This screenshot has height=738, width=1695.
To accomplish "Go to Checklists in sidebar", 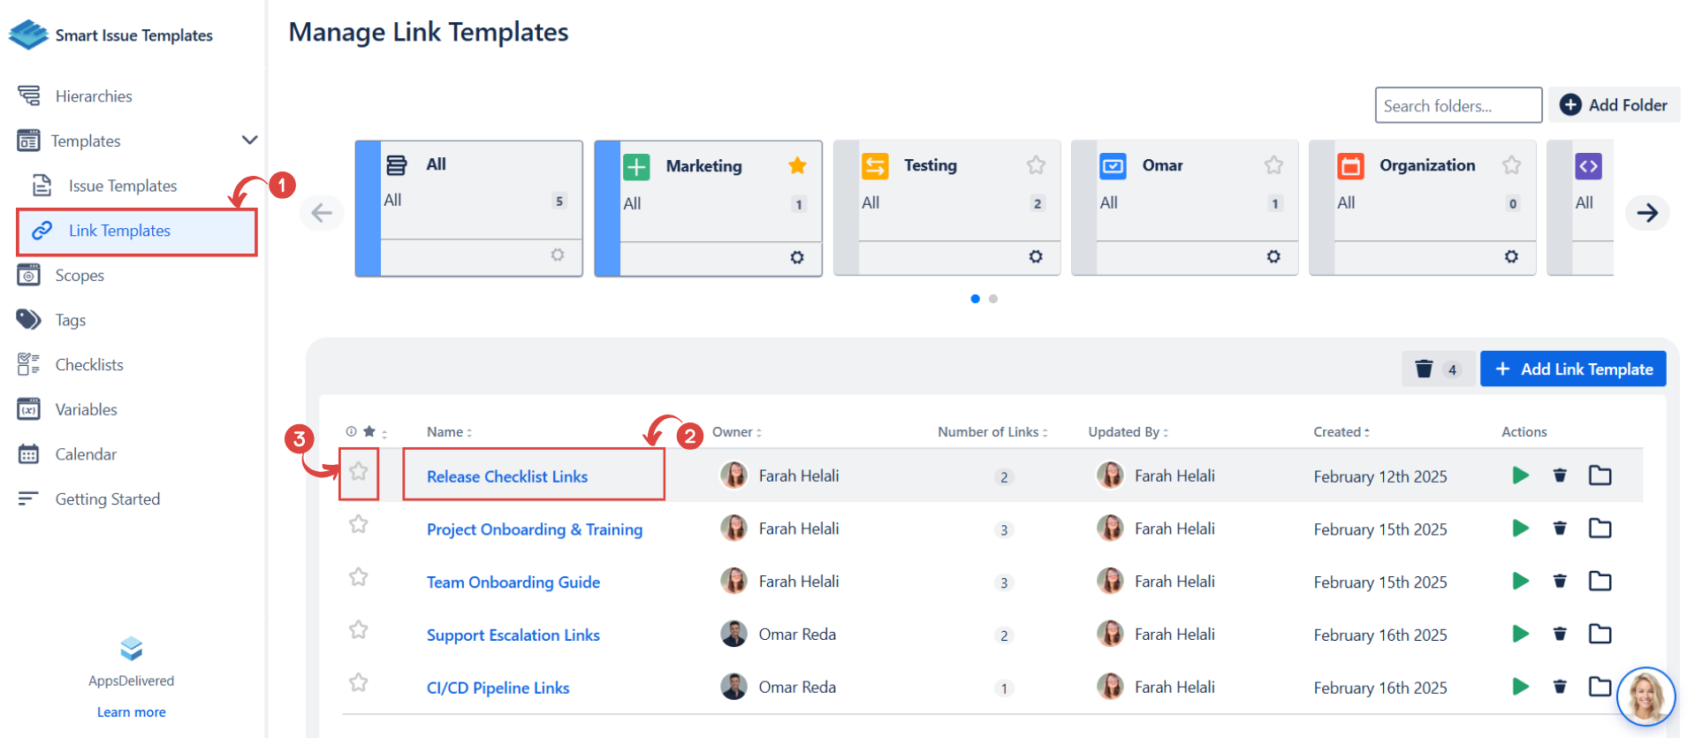I will click(89, 365).
